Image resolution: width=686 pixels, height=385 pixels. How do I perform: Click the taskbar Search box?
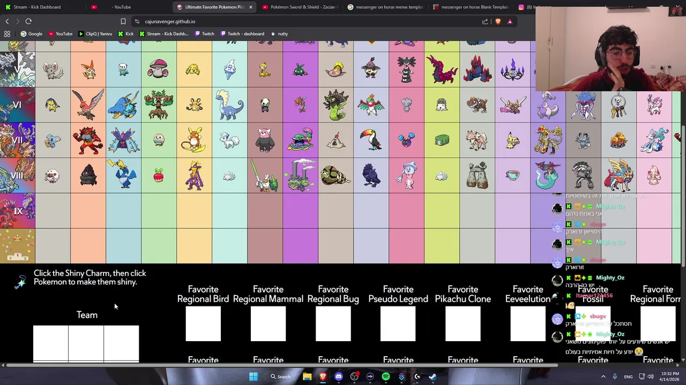click(x=280, y=376)
